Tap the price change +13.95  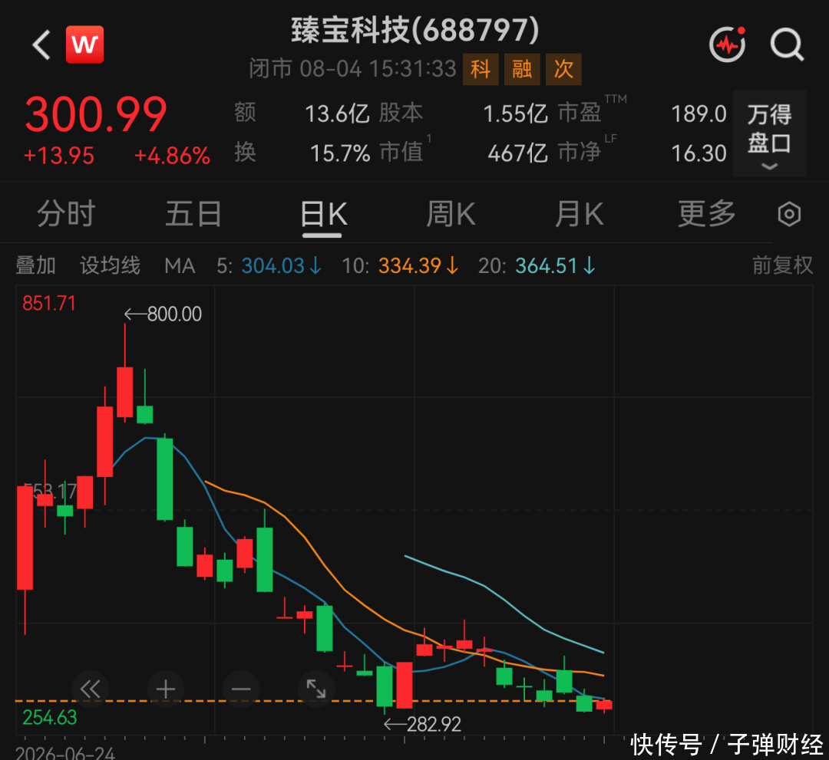59,156
